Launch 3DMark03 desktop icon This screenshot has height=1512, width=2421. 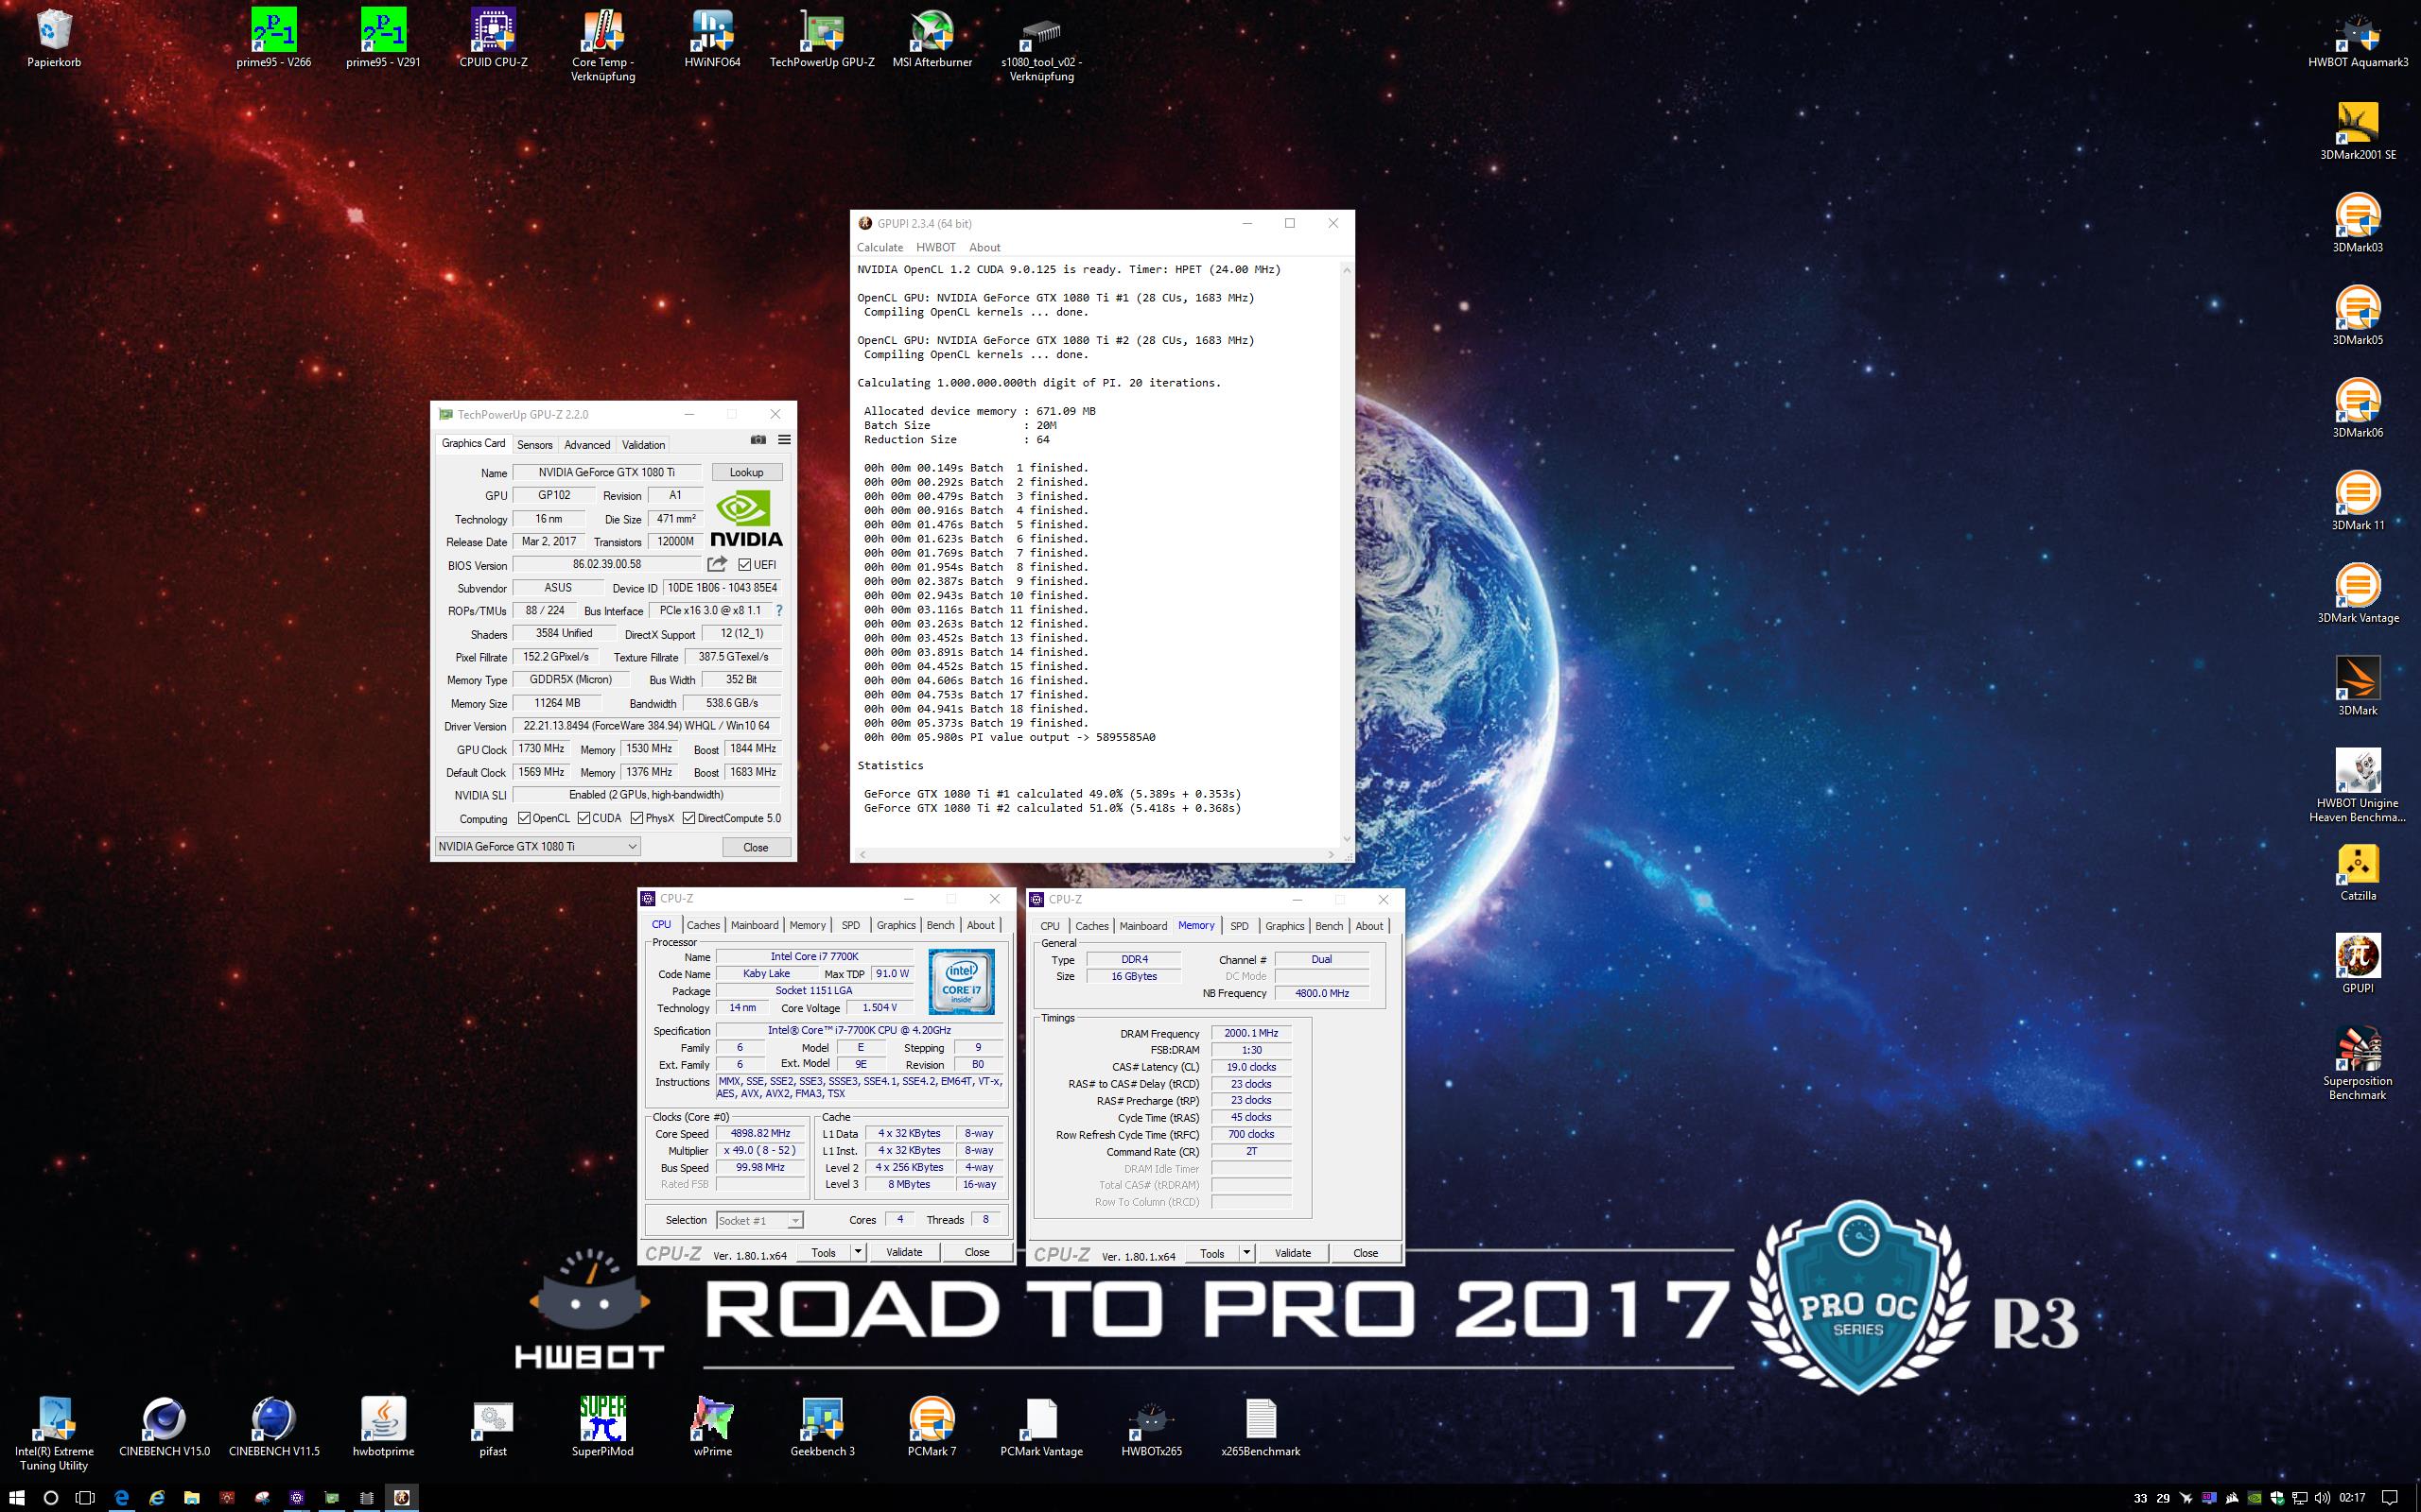click(x=2358, y=222)
